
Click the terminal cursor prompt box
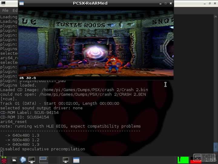click(x=2, y=154)
